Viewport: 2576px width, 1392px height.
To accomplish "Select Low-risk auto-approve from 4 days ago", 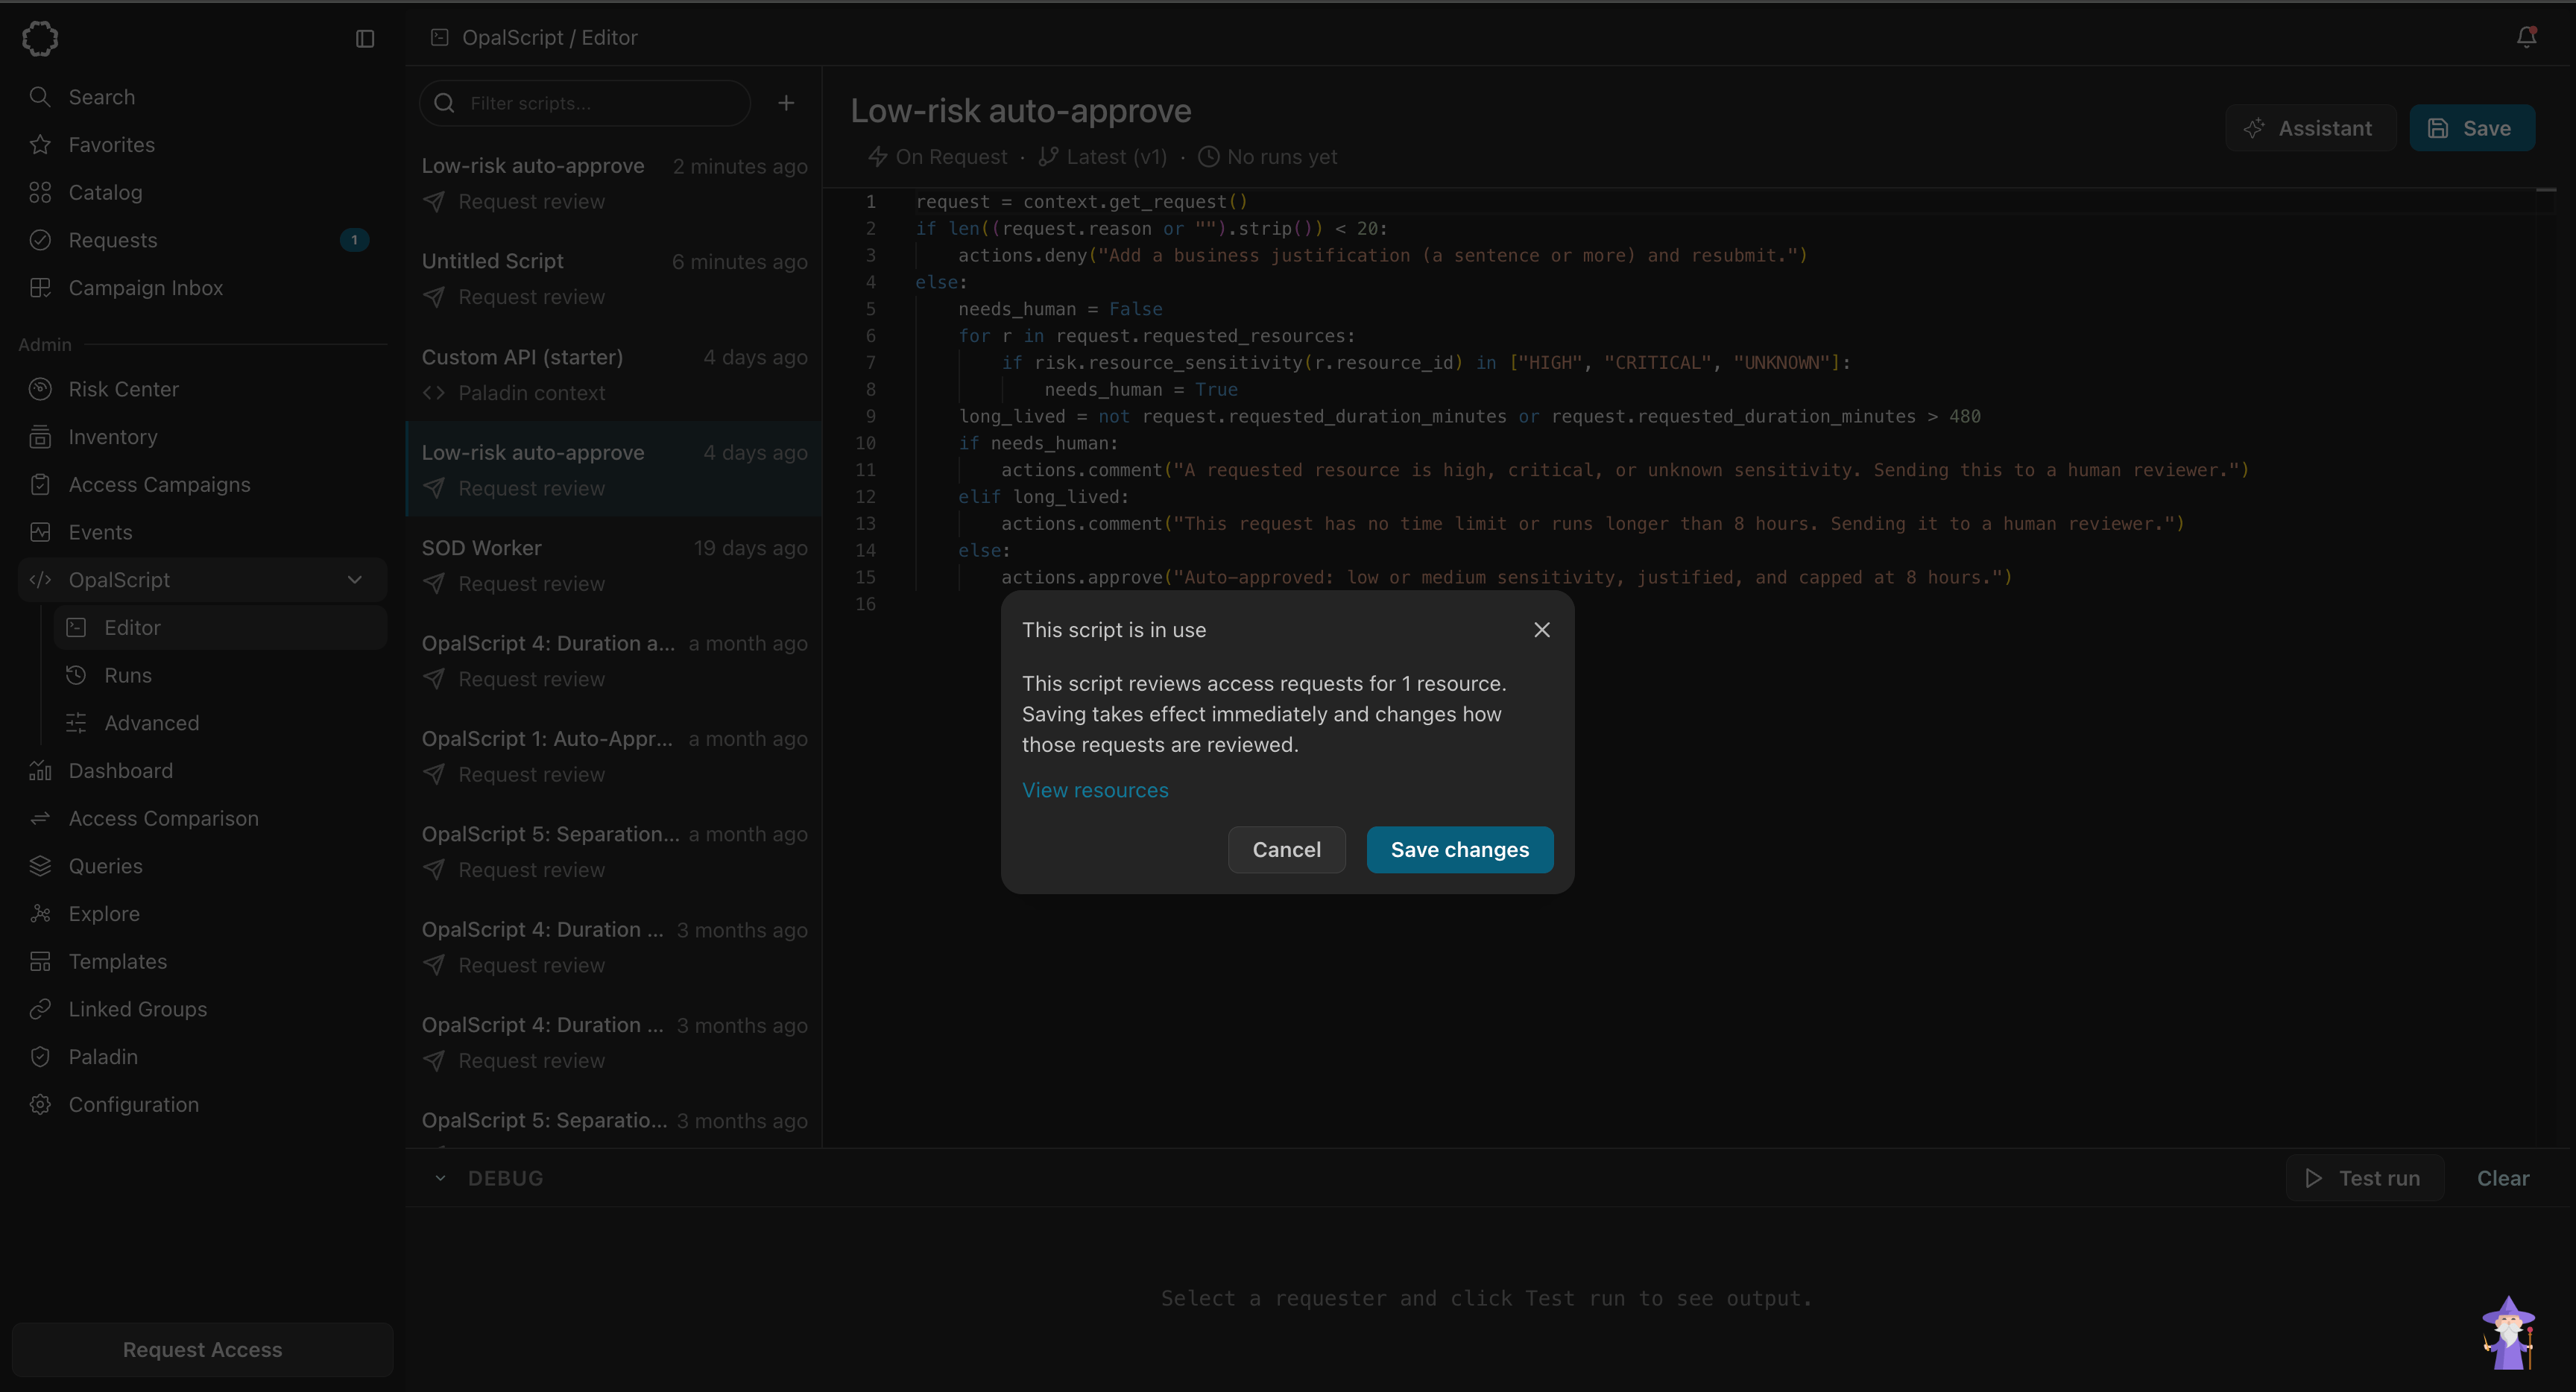I will [614, 470].
